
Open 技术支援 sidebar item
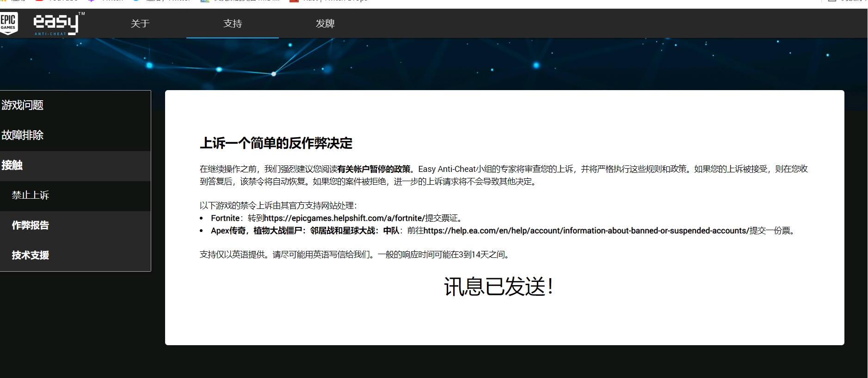click(75, 256)
